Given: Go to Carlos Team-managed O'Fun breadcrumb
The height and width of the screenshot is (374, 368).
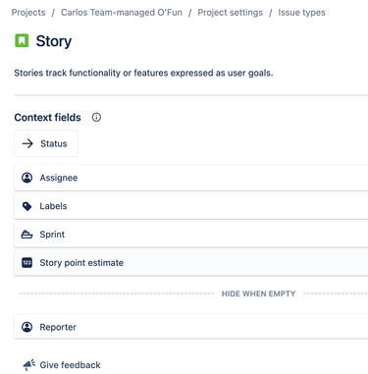Looking at the screenshot, I should [x=122, y=13].
